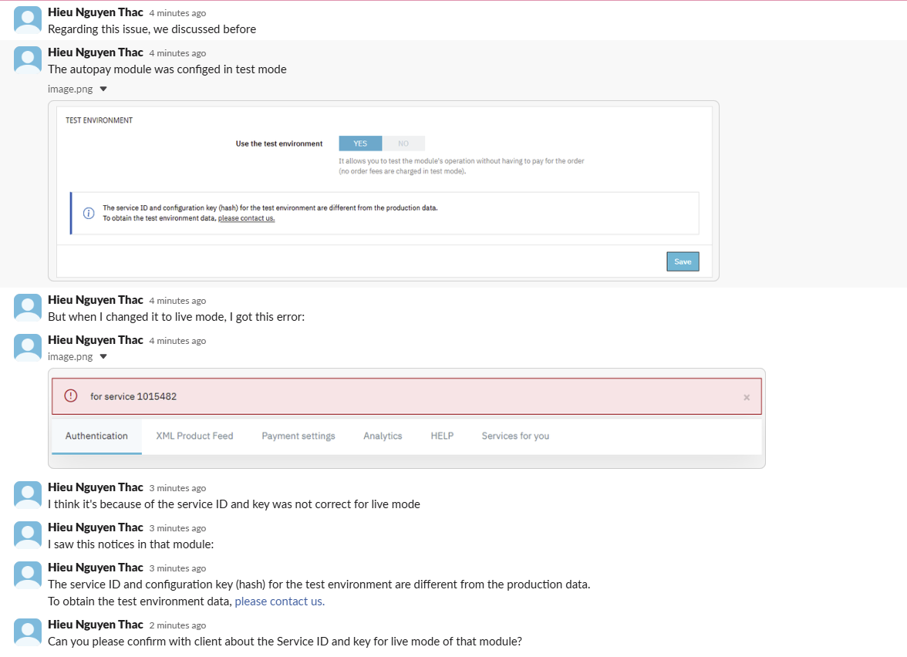Switch test environment toggle to NO

pos(403,143)
